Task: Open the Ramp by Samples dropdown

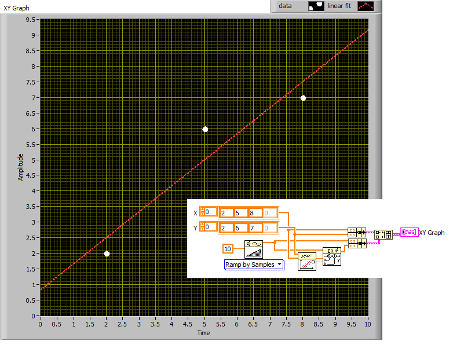Action: (254, 265)
